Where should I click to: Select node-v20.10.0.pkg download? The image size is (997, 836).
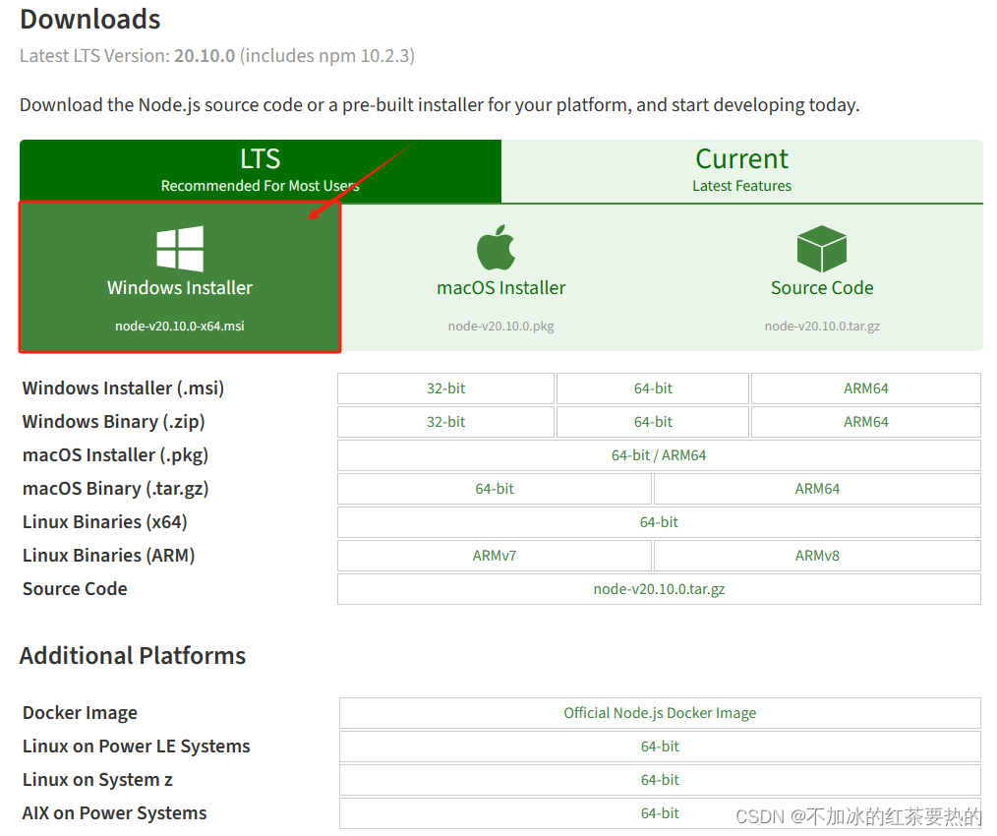500,325
